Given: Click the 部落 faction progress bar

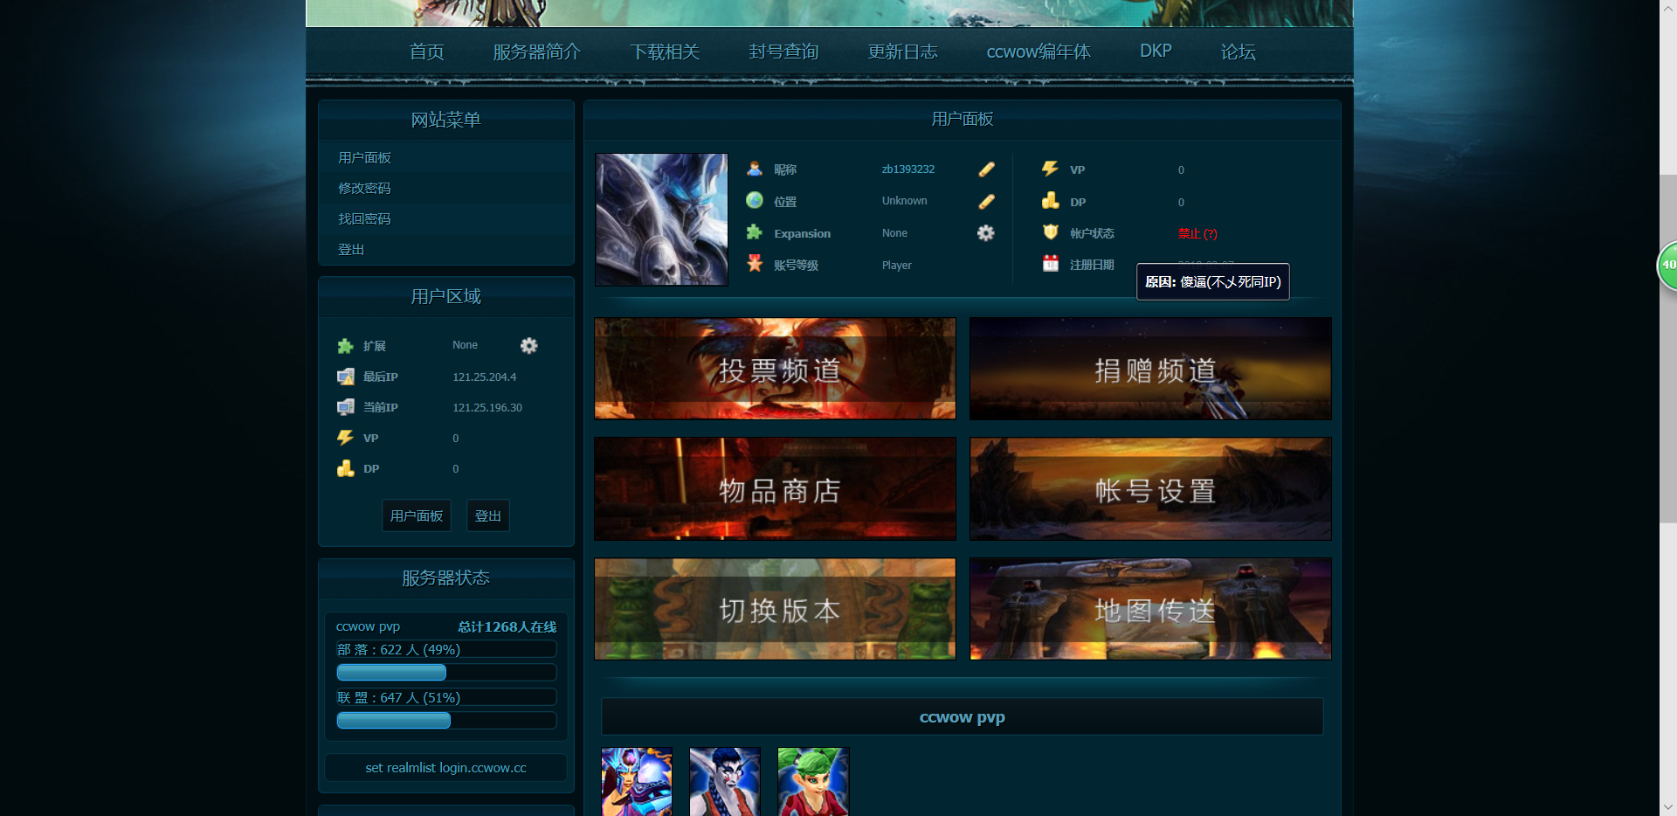Looking at the screenshot, I should coord(390,672).
